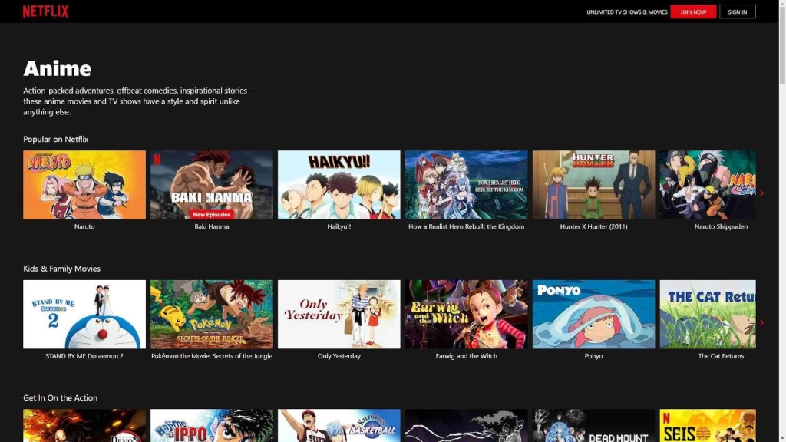The image size is (786, 442).
Task: Click the Get In On the Action heading
Action: (60, 398)
